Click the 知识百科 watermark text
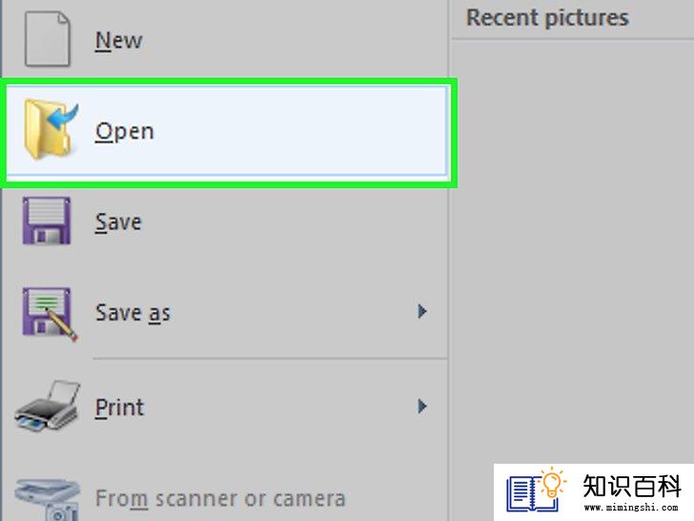The image size is (694, 521). tap(632, 486)
